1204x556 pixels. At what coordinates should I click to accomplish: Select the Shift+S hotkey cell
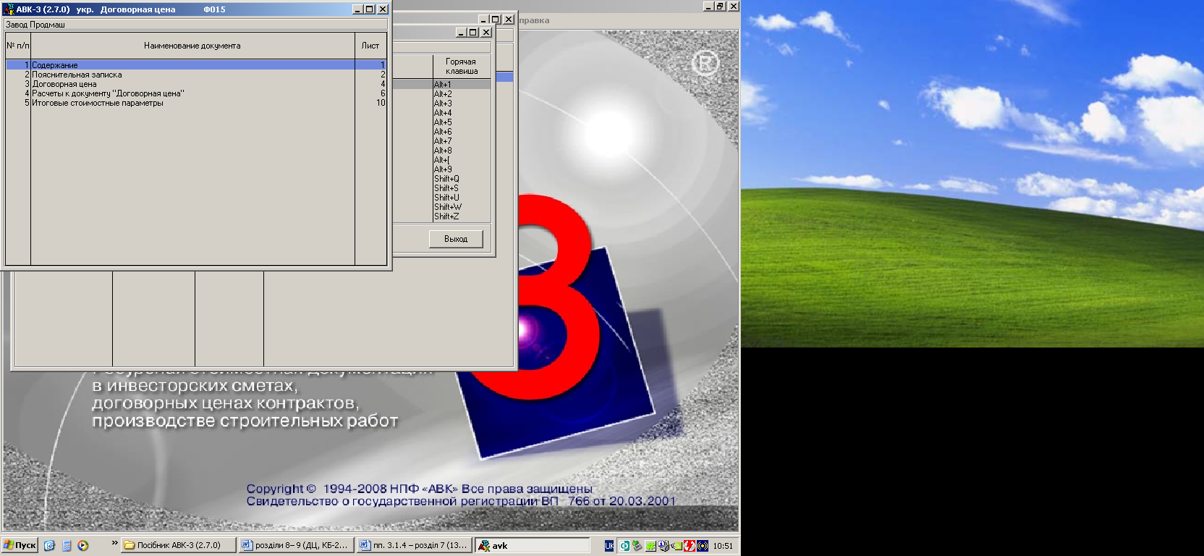tap(462, 188)
